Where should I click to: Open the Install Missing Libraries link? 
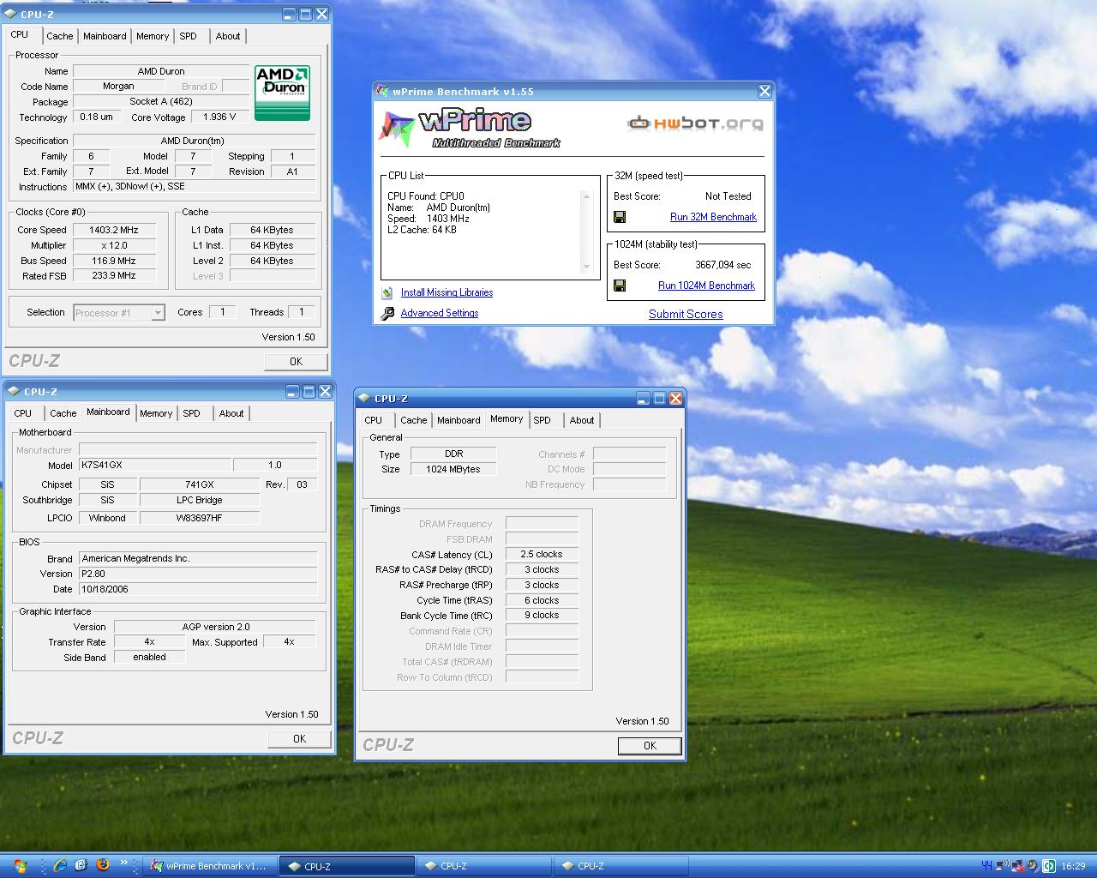(x=447, y=293)
